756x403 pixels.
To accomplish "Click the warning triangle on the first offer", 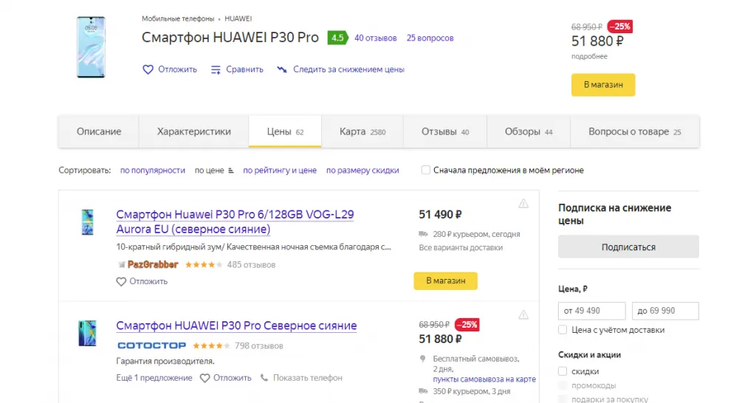I will [x=523, y=204].
